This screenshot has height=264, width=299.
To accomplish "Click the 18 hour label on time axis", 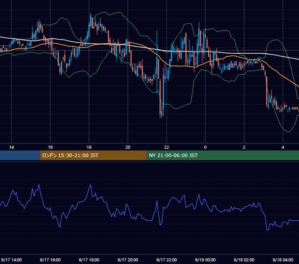I will [89, 147].
